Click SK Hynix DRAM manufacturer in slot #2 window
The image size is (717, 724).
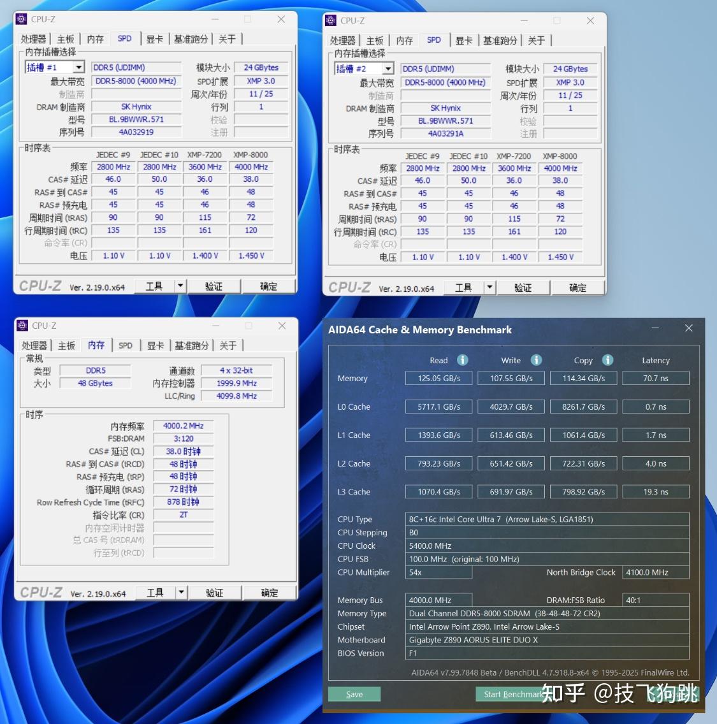(445, 108)
